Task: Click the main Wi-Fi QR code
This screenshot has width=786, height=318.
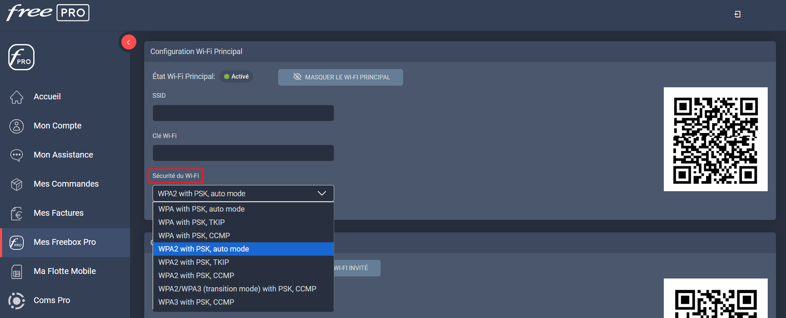Action: 715,139
